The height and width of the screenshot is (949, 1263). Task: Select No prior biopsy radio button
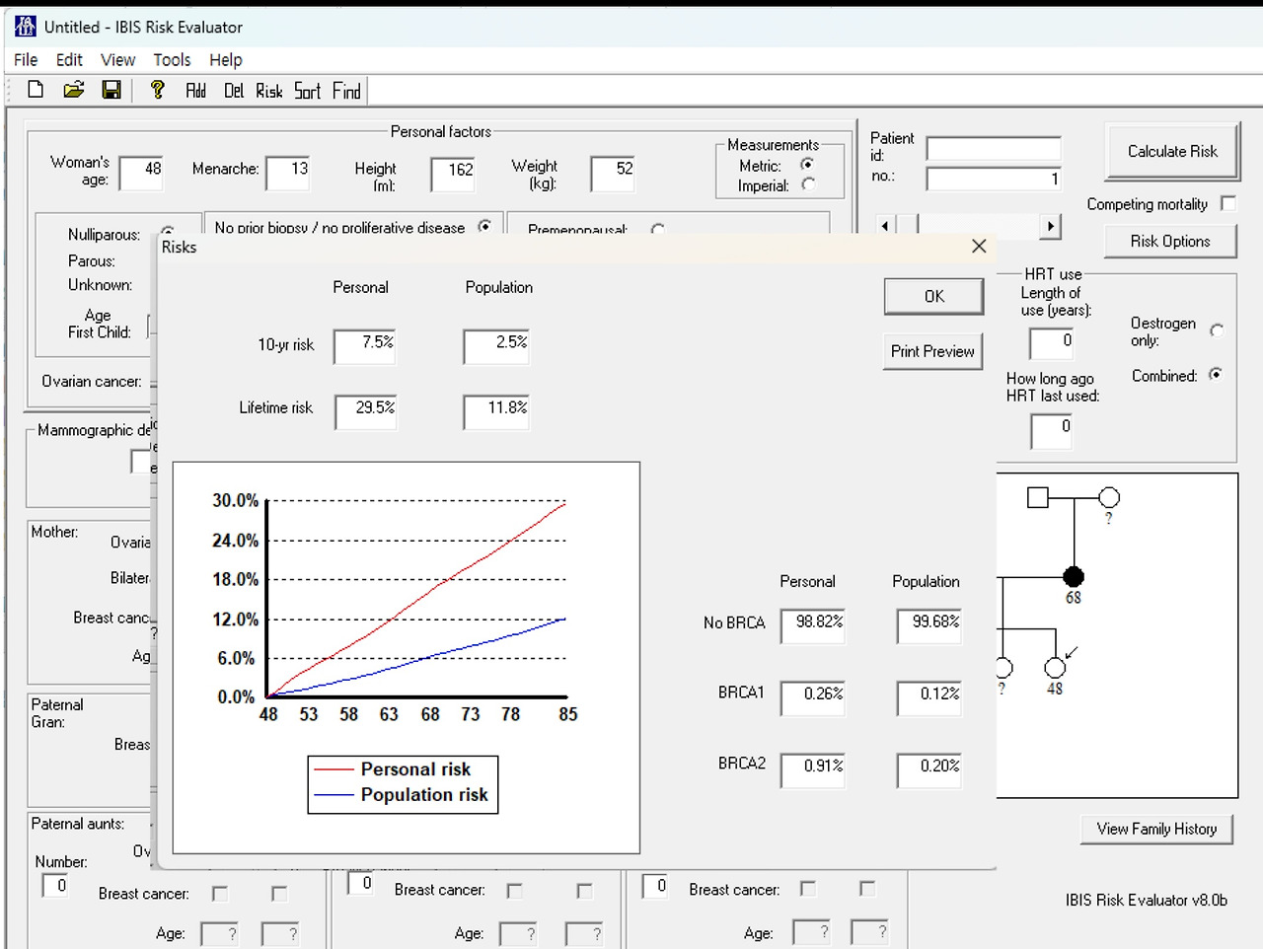(484, 226)
